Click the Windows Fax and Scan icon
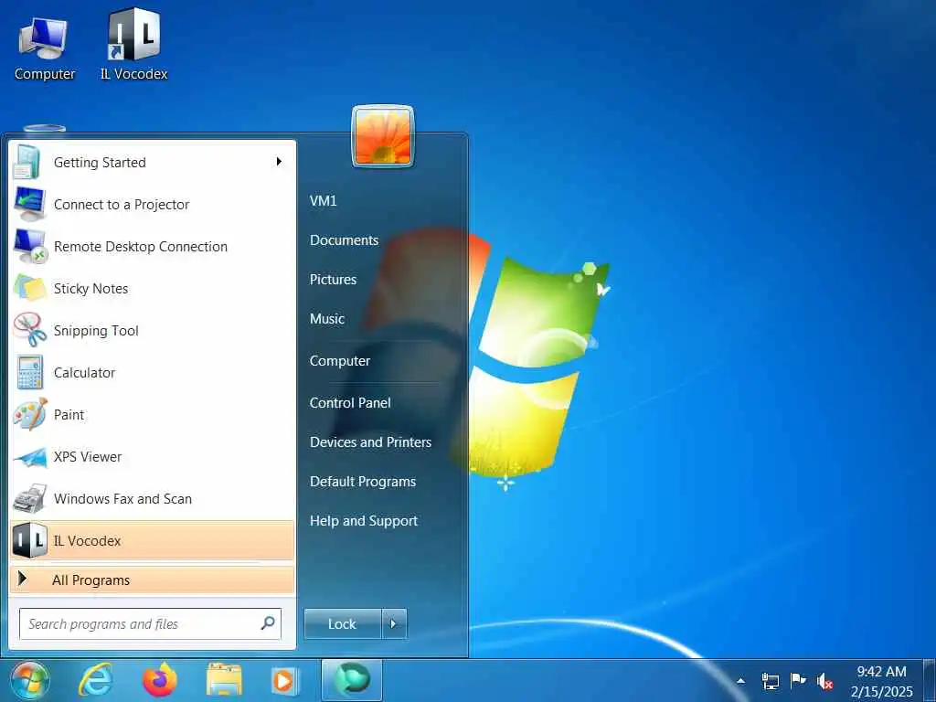Viewport: 936px width, 702px height. click(30, 498)
